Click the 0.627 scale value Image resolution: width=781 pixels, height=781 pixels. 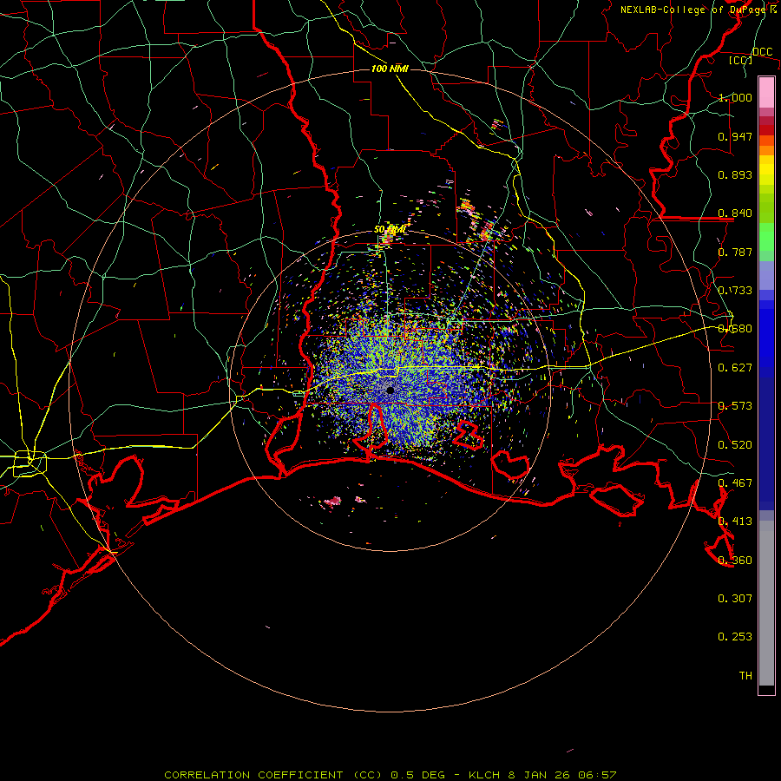735,368
